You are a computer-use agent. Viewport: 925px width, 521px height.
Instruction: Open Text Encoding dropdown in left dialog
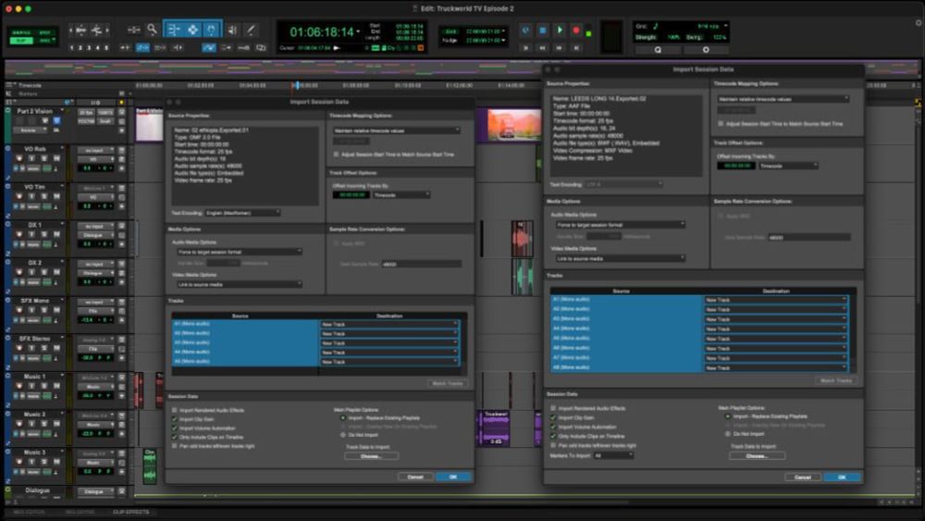point(242,213)
